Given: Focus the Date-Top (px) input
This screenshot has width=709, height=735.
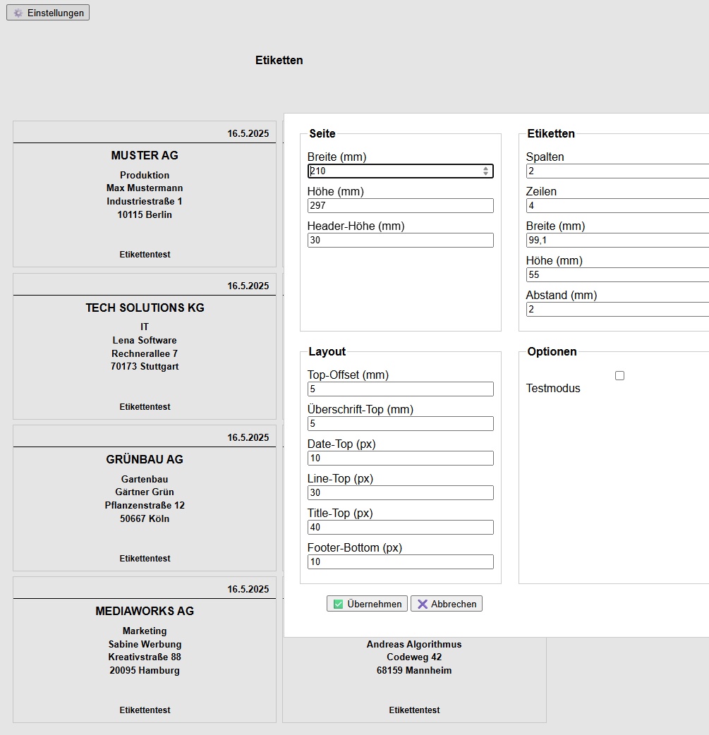Looking at the screenshot, I should pos(400,458).
